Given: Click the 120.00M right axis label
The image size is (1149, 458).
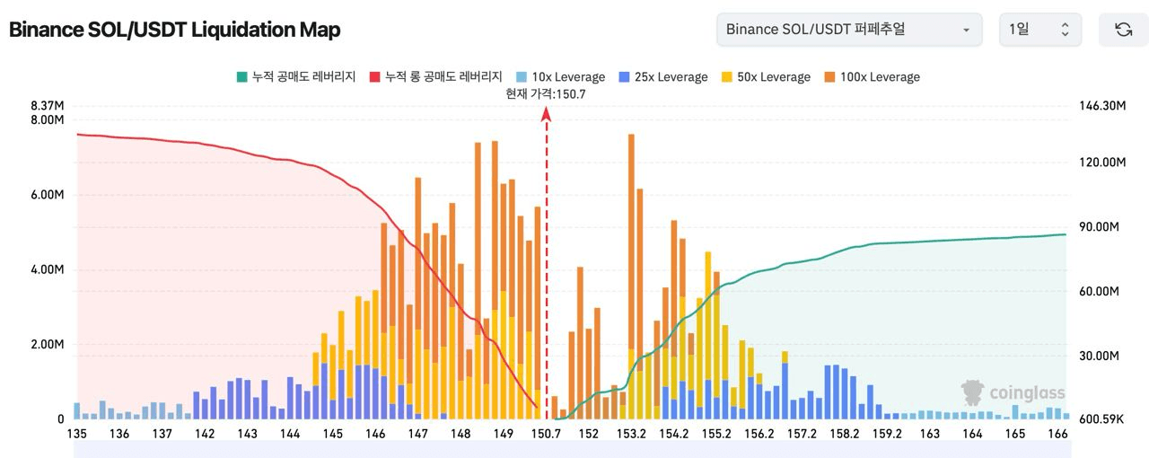Looking at the screenshot, I should point(1102,163).
